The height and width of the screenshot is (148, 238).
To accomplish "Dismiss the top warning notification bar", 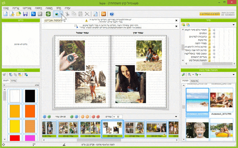I will pos(176,21).
